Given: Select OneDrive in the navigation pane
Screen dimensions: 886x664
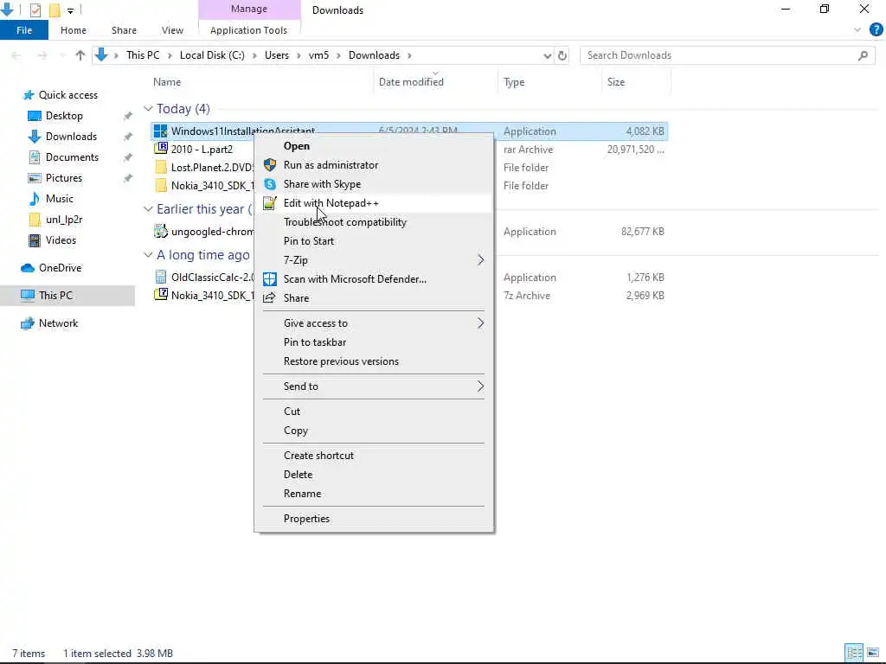Looking at the screenshot, I should (60, 268).
